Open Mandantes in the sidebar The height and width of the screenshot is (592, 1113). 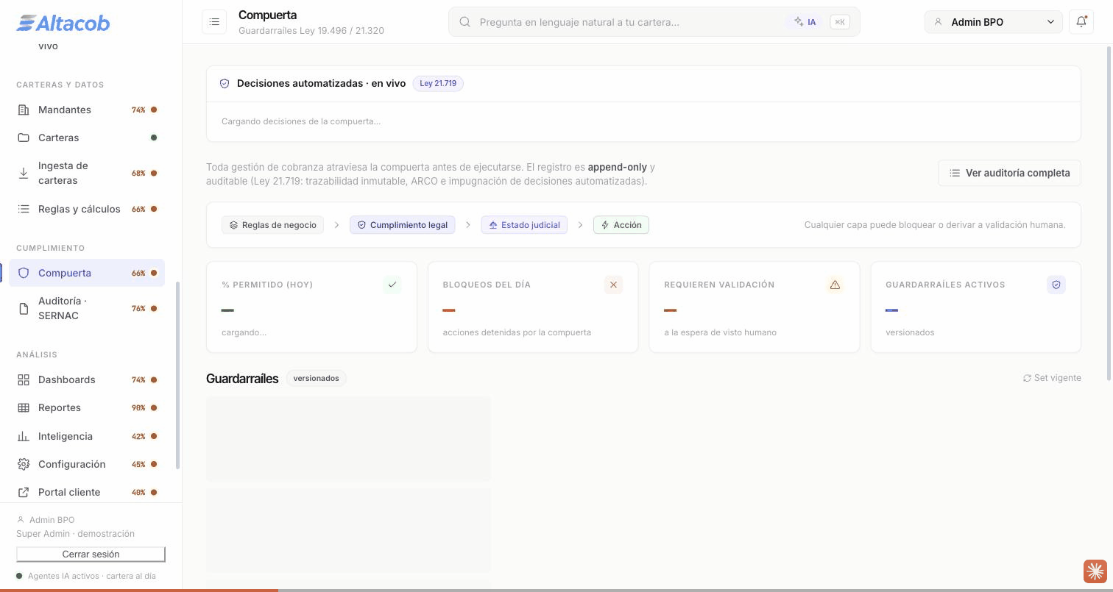(87, 110)
